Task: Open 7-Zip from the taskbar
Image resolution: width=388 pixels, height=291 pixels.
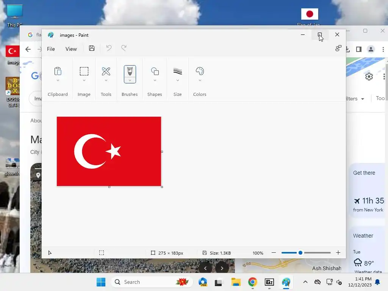Action: (269, 282)
